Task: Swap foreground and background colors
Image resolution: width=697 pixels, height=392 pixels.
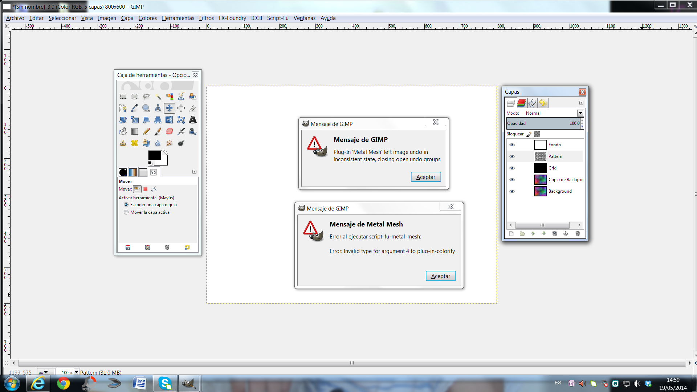Action: pos(166,152)
